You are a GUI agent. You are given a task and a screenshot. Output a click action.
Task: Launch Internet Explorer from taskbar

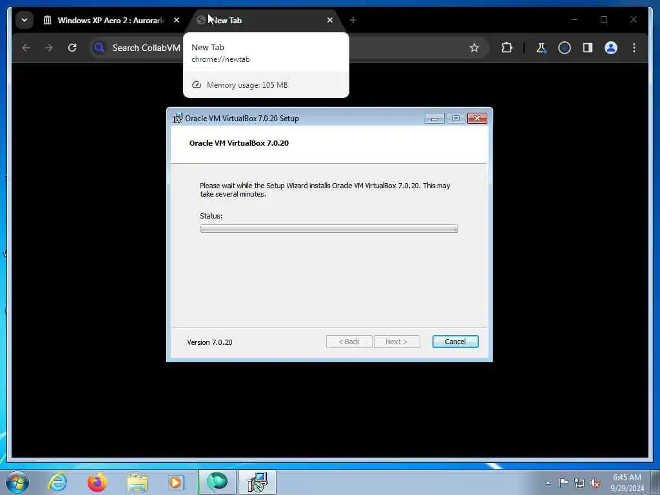[57, 482]
